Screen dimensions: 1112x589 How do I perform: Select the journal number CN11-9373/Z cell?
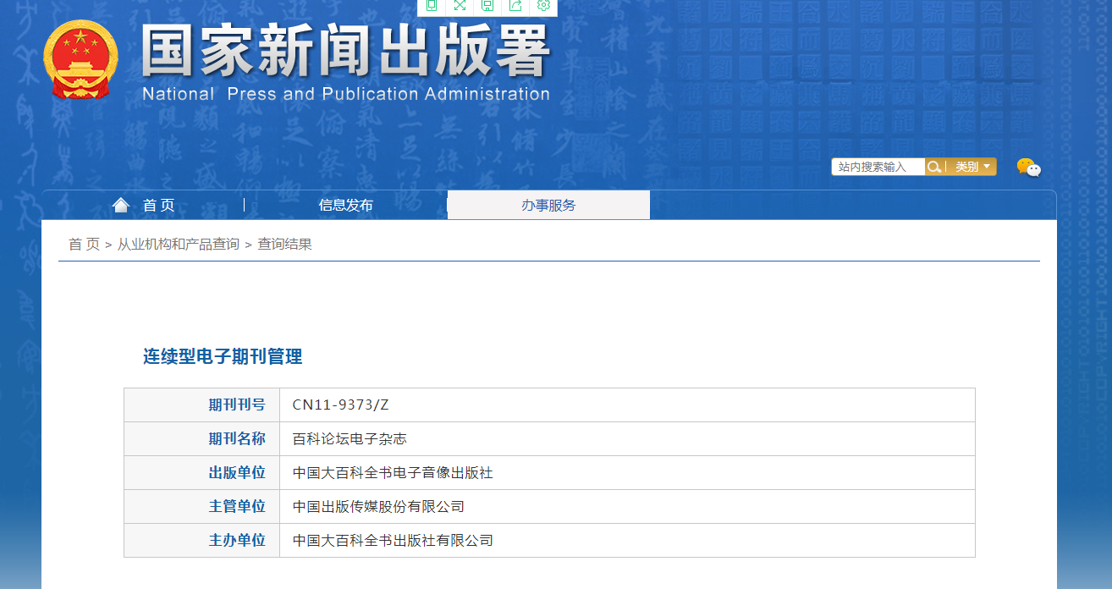(340, 405)
